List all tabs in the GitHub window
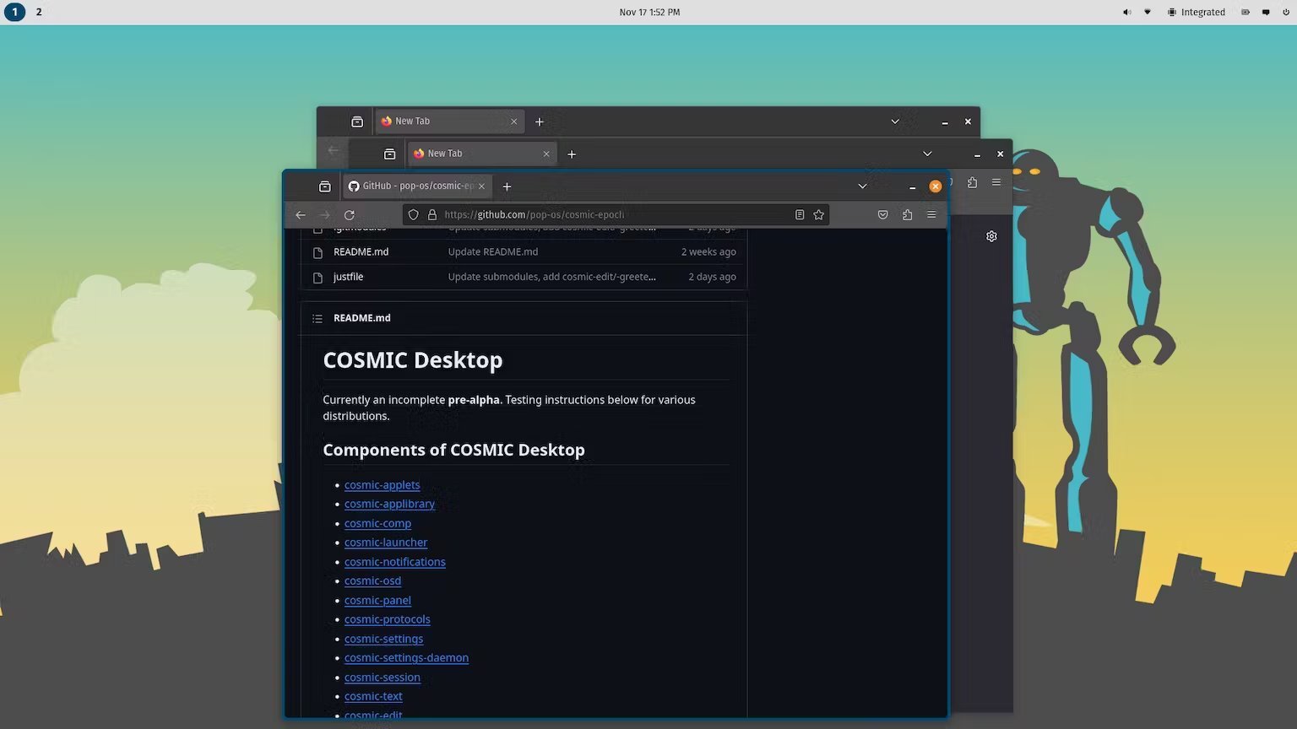Screen dimensions: 1297x729 [x=862, y=186]
